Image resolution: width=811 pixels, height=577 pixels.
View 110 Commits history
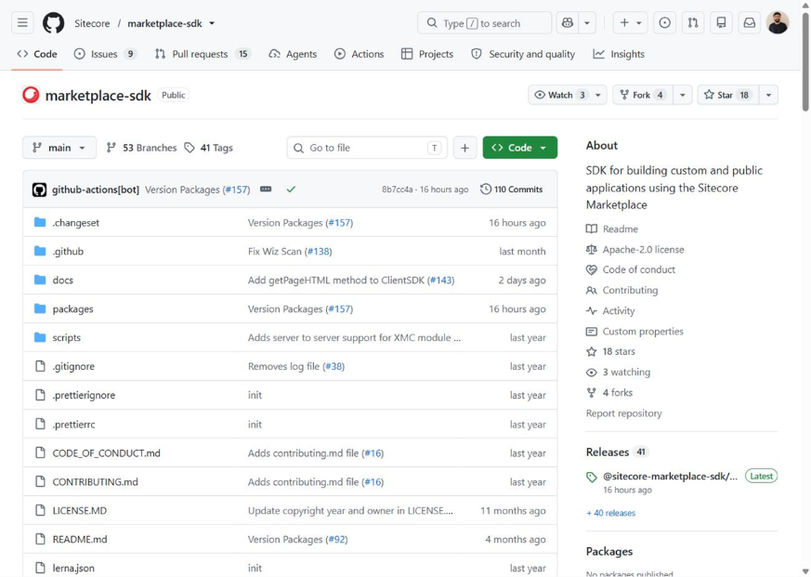[x=512, y=190]
